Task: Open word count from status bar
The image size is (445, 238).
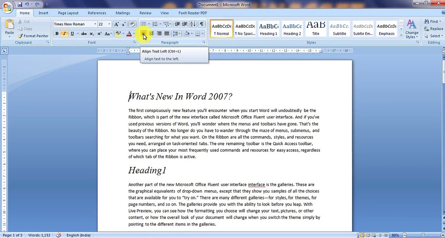Action: pos(39,235)
